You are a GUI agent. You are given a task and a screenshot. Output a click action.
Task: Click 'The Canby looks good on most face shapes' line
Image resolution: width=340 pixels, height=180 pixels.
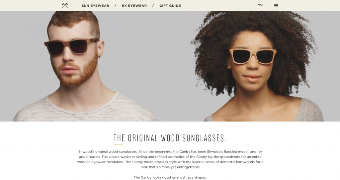coord(170,177)
